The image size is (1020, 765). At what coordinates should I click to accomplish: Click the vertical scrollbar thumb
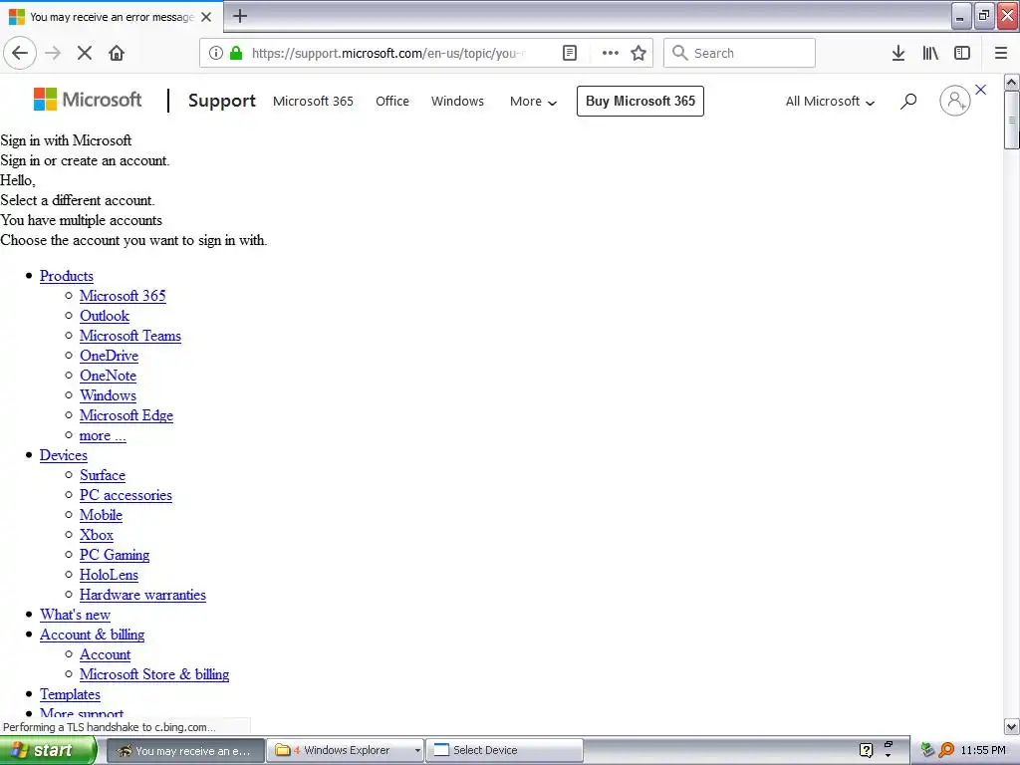click(1011, 121)
